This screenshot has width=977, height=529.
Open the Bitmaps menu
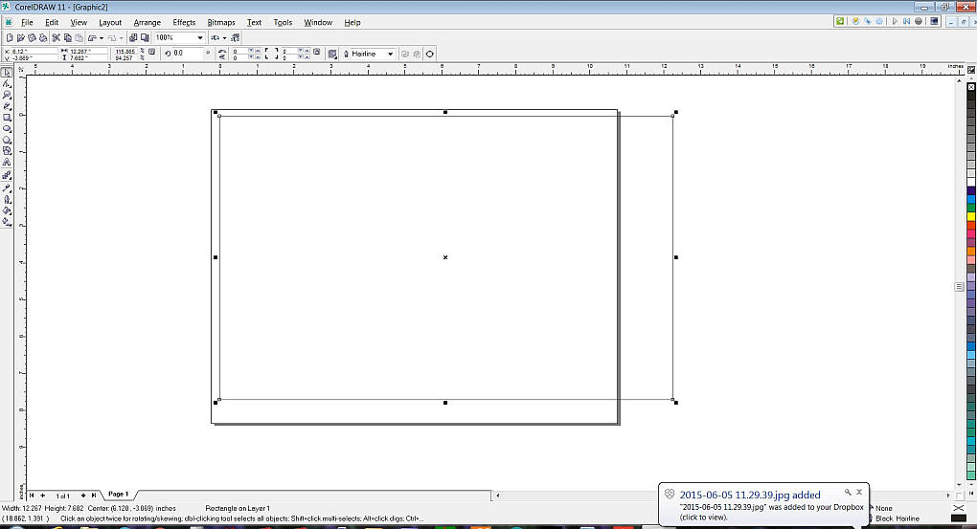[221, 22]
